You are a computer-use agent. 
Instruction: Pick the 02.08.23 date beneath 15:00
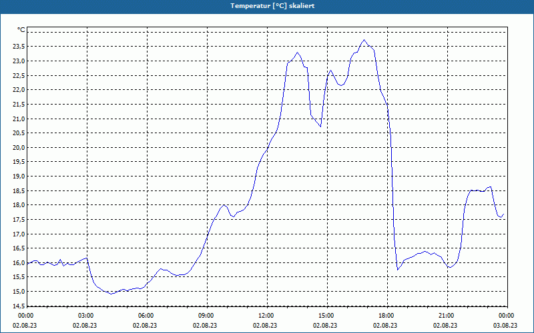[325, 325]
